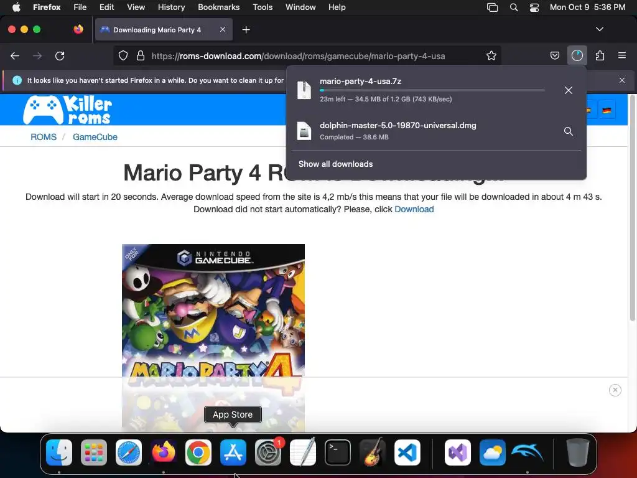
Task: Switch to Firefox in the Dock
Action: pos(164,452)
